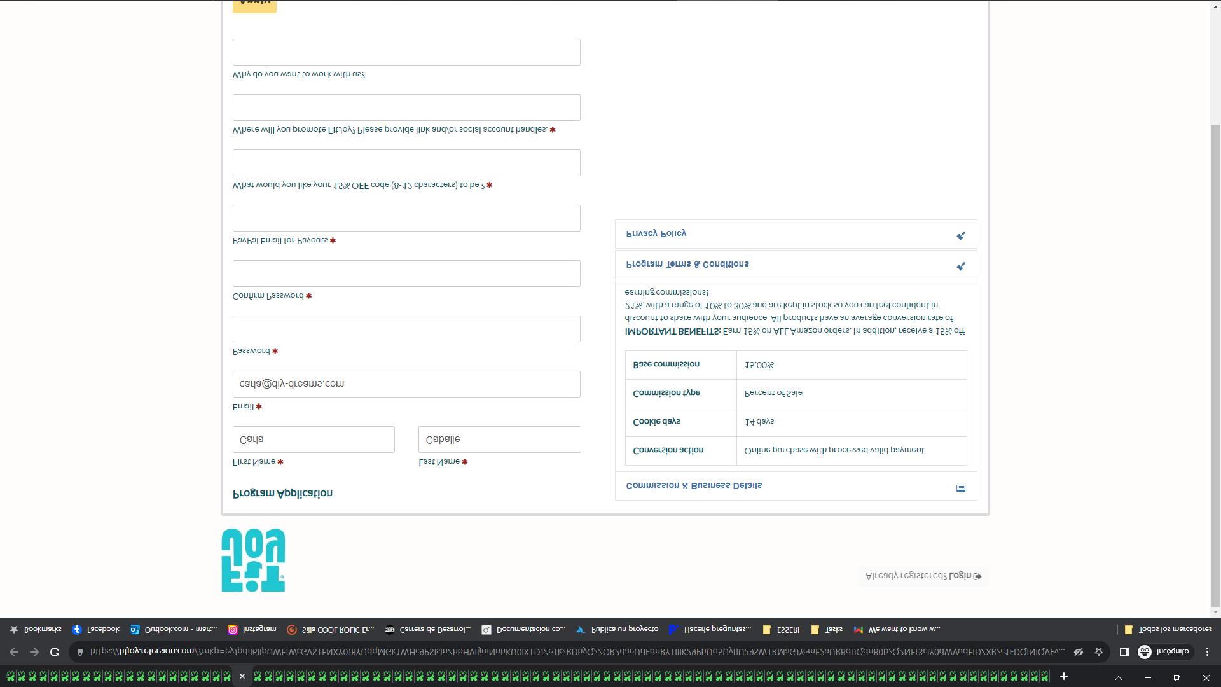Open the Hacerle preguntas bookmark
This screenshot has width=1221, height=687.
710,630
